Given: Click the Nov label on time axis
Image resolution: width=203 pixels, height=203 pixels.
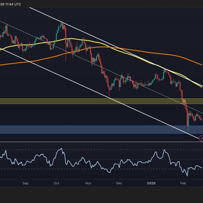Looking at the screenshot, I should tap(88, 183).
